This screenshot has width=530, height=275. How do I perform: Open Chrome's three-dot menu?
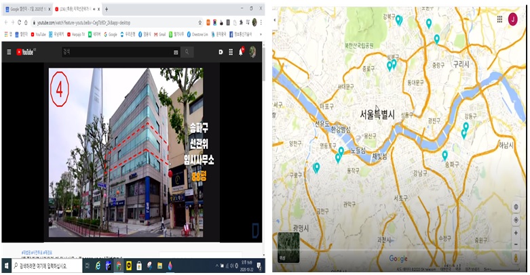pyautogui.click(x=261, y=22)
